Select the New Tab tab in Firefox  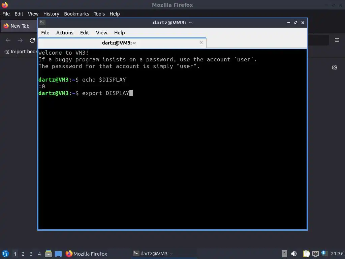[19, 26]
